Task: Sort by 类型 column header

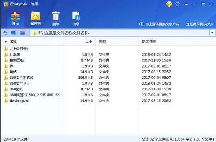Action: (x=102, y=41)
